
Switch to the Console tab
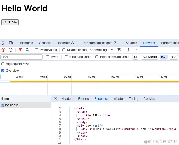(45, 43)
